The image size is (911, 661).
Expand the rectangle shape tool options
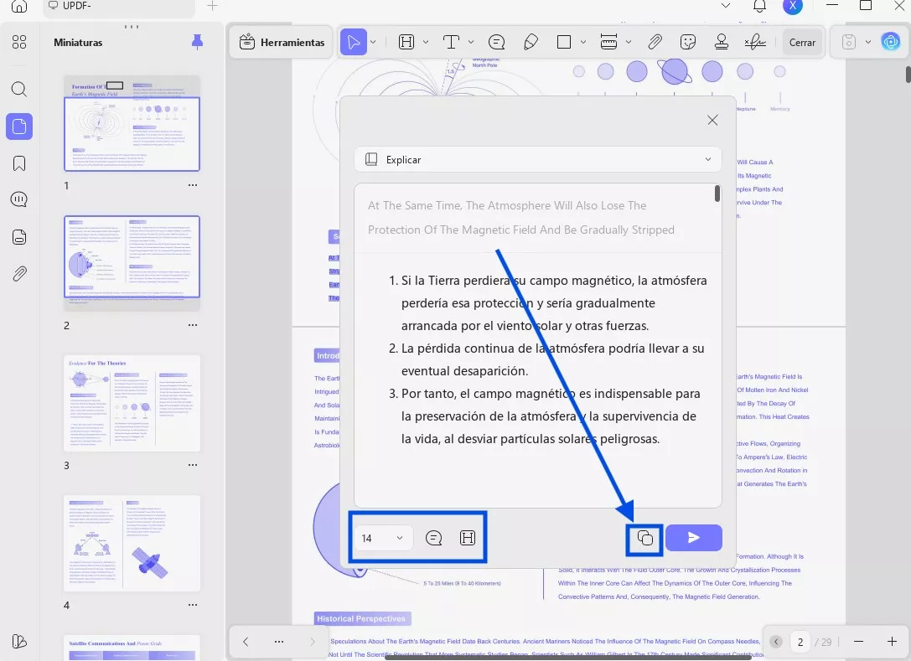click(x=584, y=42)
